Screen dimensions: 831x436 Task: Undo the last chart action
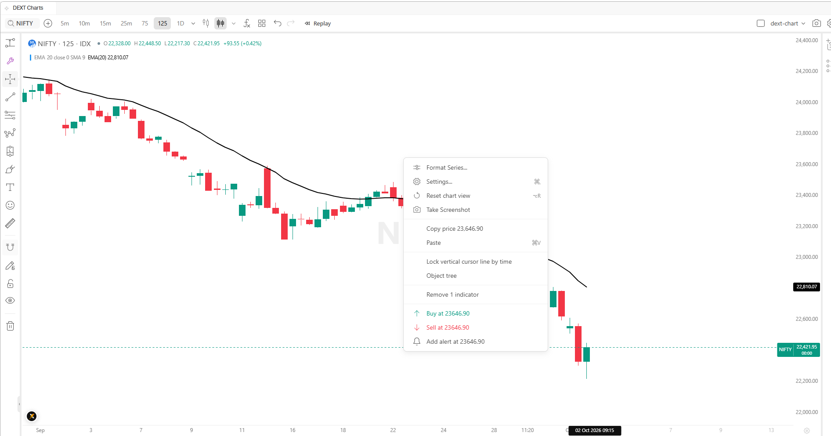tap(278, 23)
